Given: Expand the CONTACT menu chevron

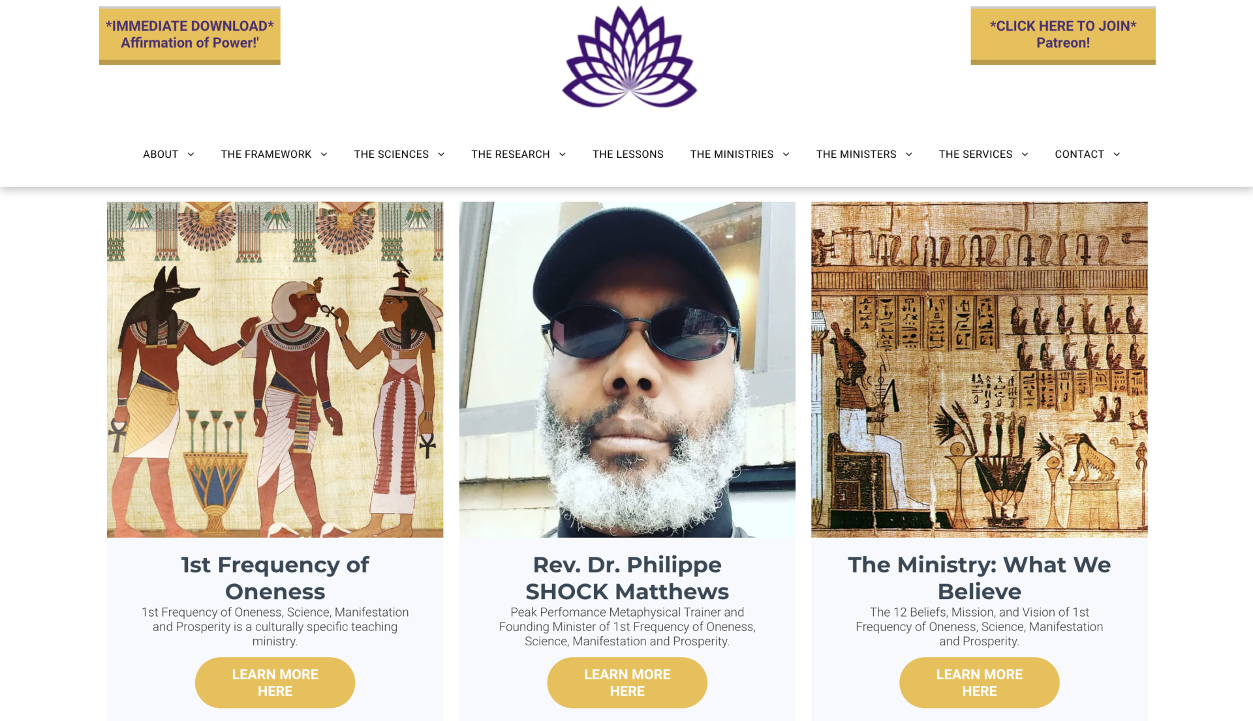Looking at the screenshot, I should [x=1117, y=154].
